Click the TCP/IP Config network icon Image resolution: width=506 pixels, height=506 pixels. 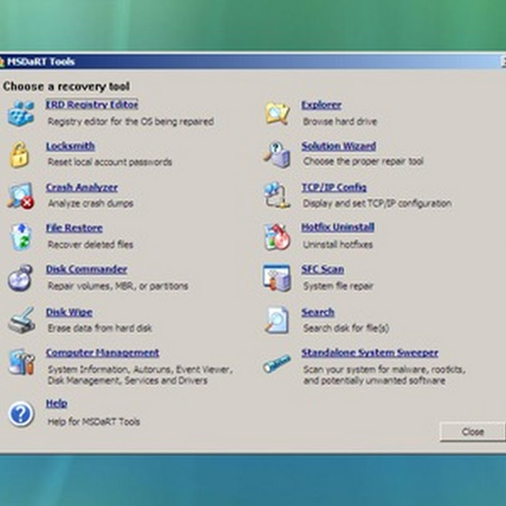[x=277, y=195]
